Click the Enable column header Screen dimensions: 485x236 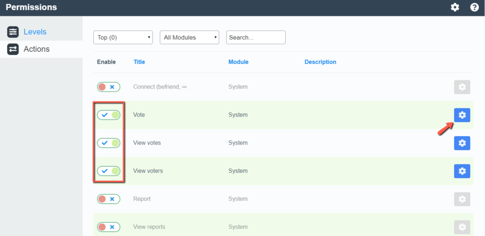point(107,62)
